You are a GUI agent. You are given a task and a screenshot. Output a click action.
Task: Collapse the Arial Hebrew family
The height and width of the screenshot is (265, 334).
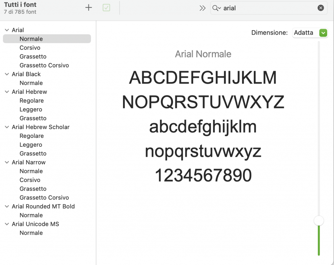click(7, 92)
